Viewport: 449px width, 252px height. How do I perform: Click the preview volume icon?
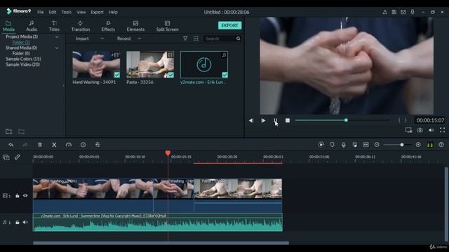[431, 130]
